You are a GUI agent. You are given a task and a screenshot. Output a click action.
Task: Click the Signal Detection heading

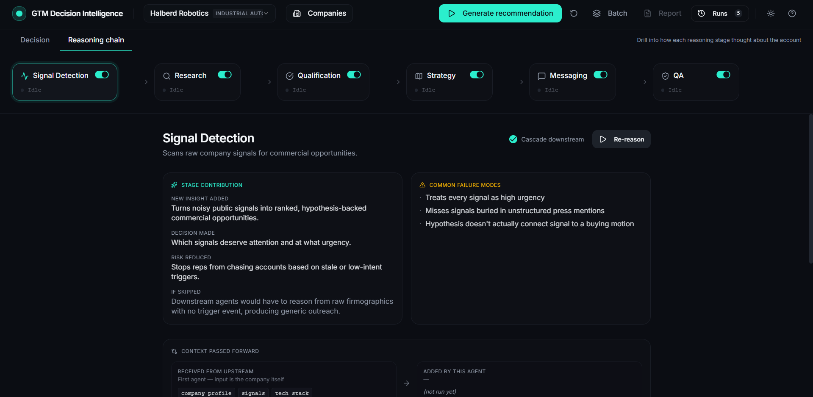coord(208,138)
